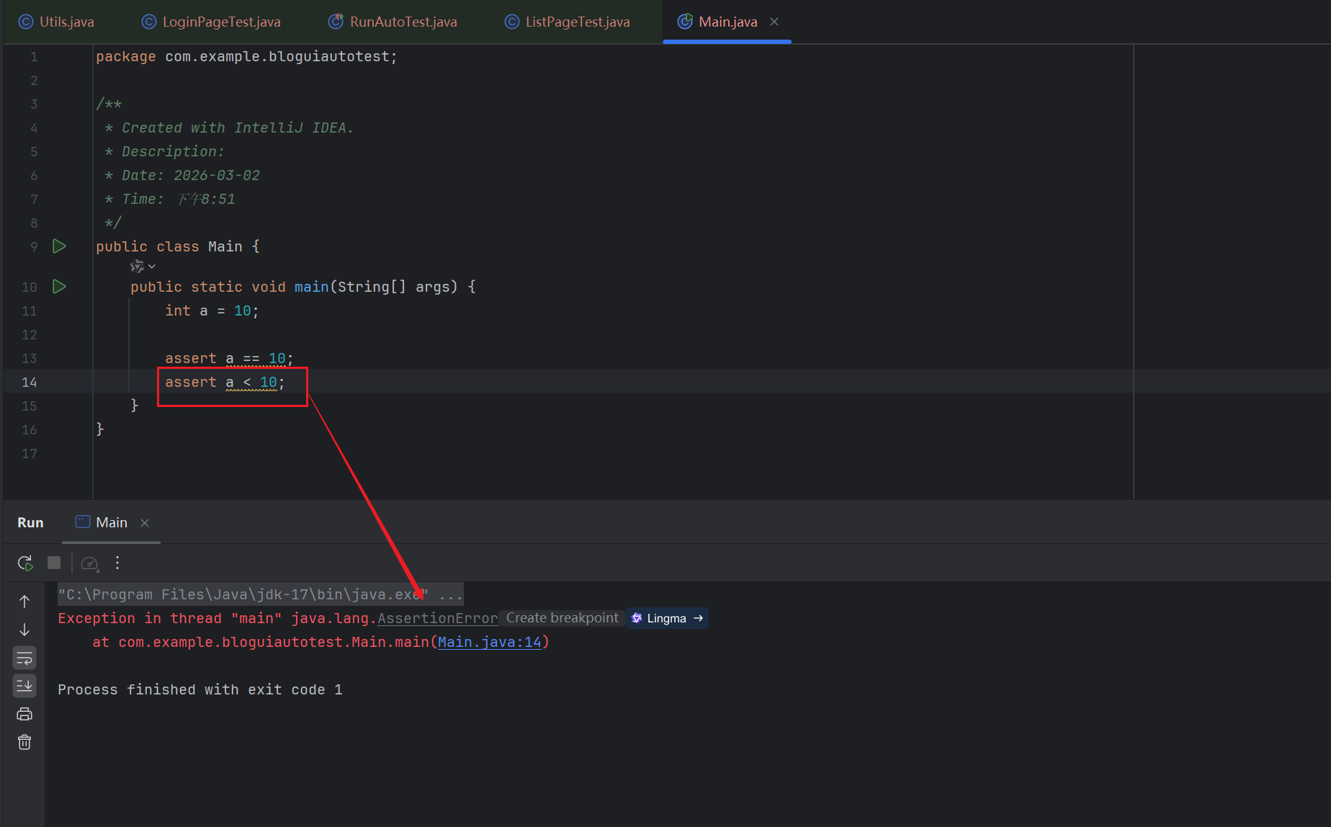Click the AssertionError exception link
This screenshot has height=827, width=1331.
tap(438, 618)
